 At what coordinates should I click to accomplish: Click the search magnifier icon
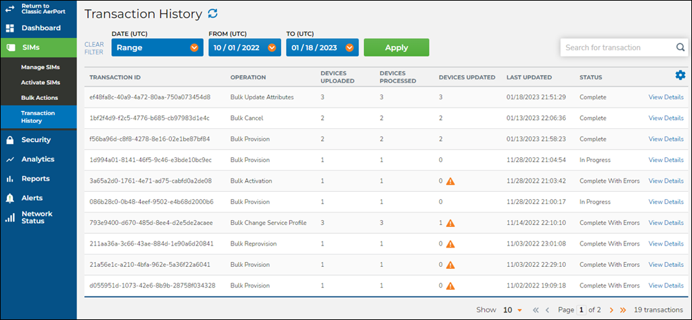pyautogui.click(x=680, y=48)
